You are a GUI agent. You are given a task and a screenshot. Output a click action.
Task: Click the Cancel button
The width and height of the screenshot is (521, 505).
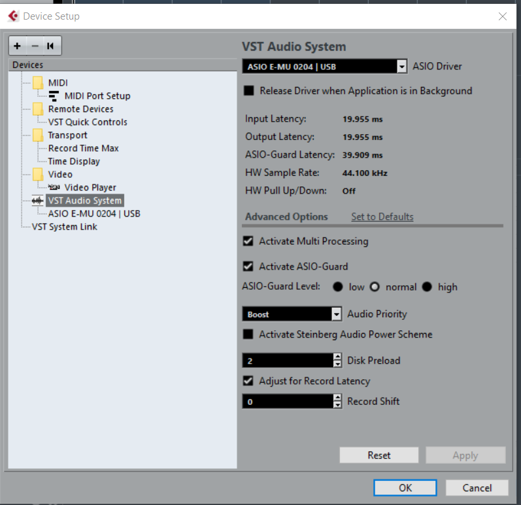click(477, 488)
